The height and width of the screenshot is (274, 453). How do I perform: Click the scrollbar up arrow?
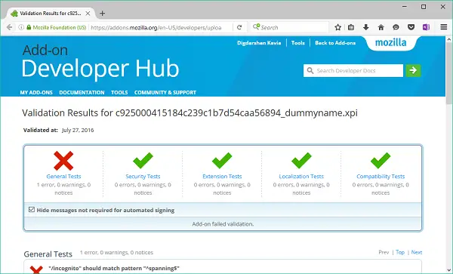[449, 39]
